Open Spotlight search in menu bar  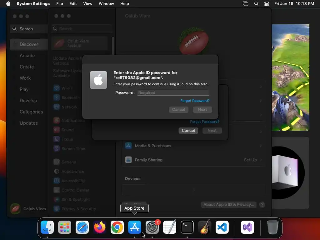(x=256, y=4)
